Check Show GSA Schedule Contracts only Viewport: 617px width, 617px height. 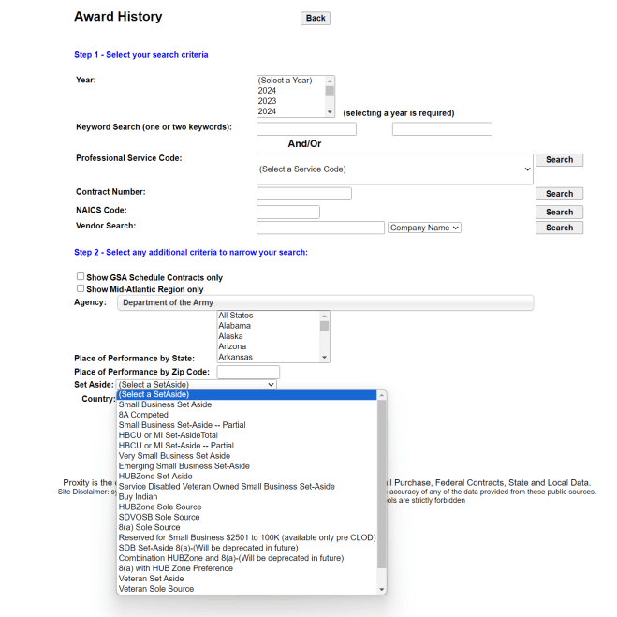pyautogui.click(x=81, y=276)
